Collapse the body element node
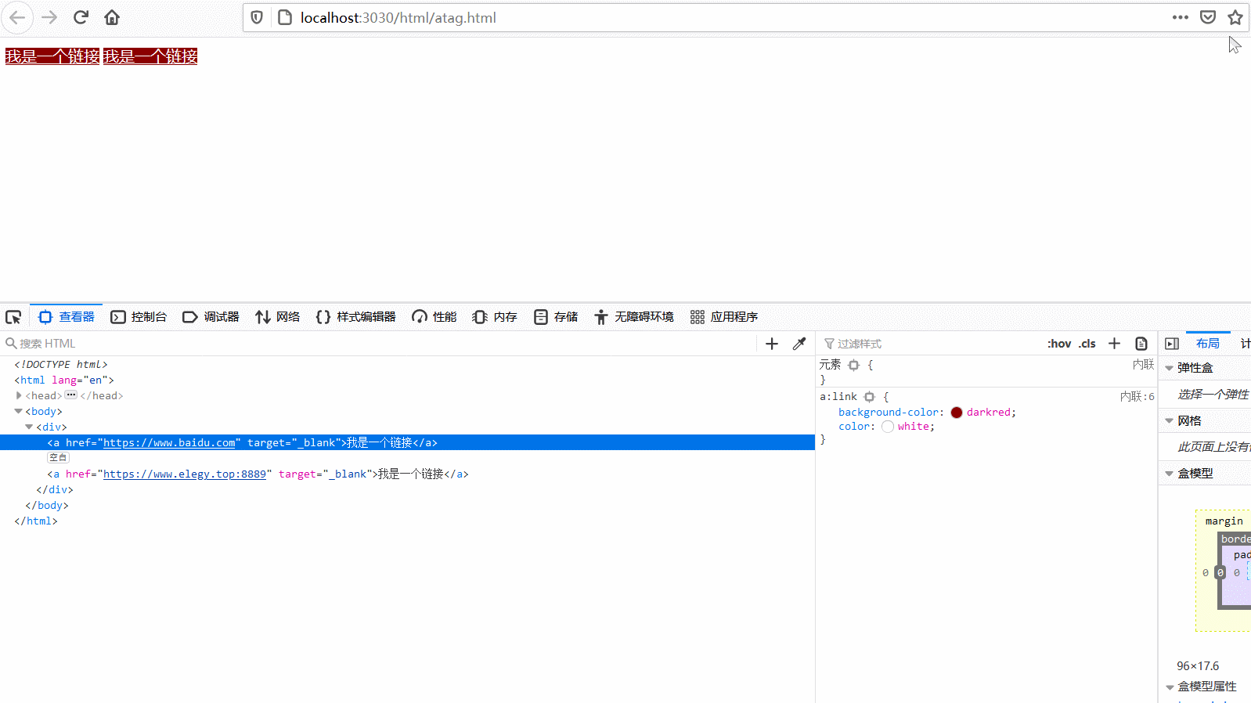 pyautogui.click(x=19, y=411)
